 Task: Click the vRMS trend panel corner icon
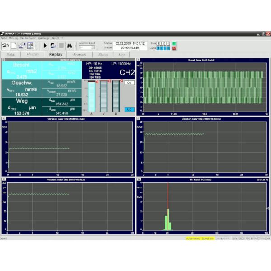[x=138, y=118]
